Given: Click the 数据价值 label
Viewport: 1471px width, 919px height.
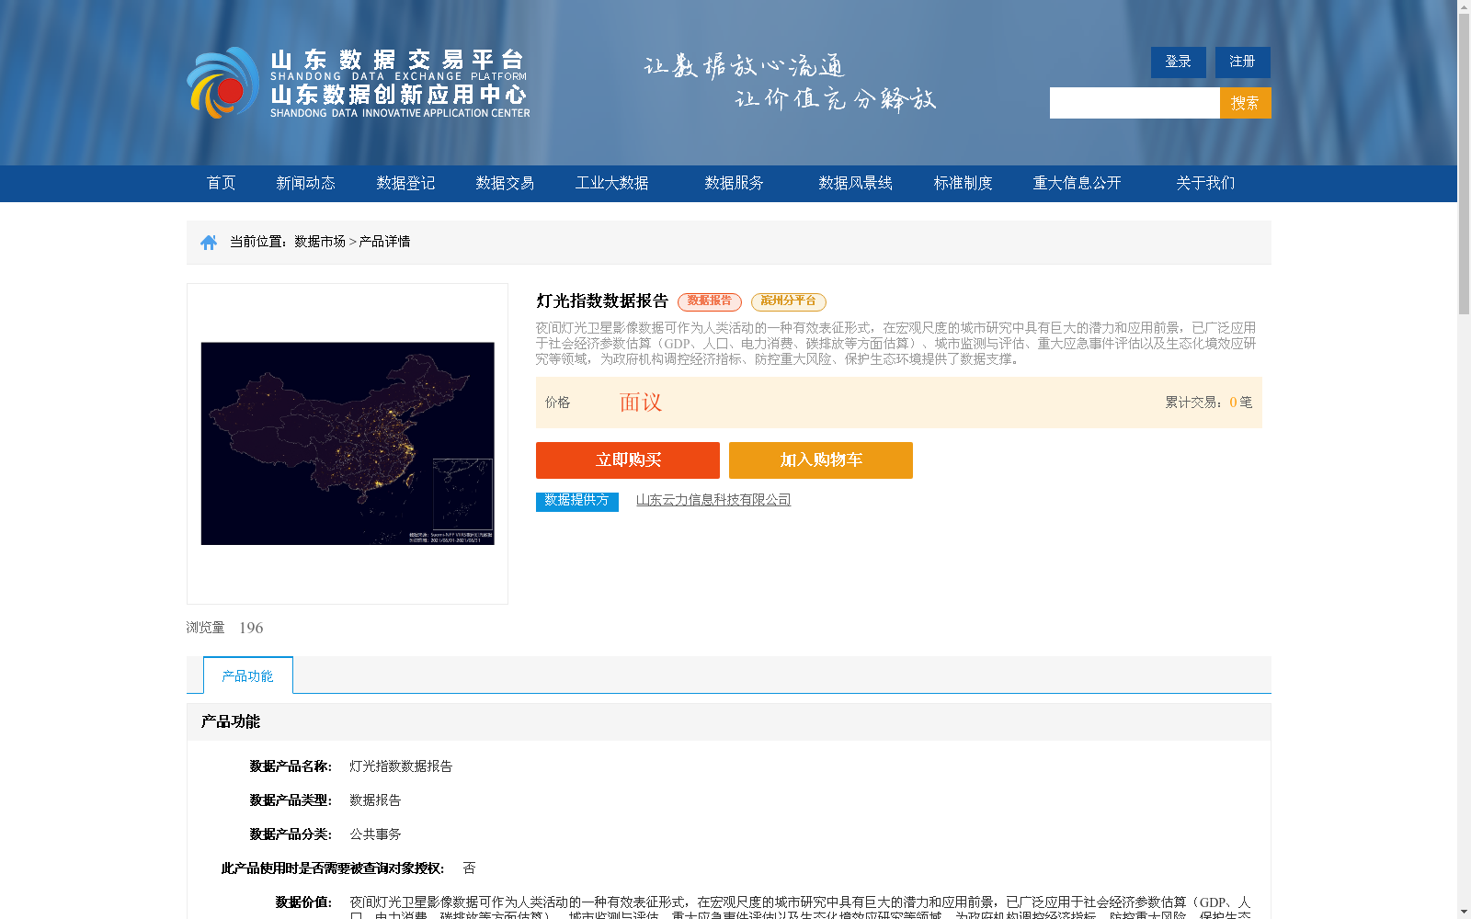Looking at the screenshot, I should click(x=303, y=902).
